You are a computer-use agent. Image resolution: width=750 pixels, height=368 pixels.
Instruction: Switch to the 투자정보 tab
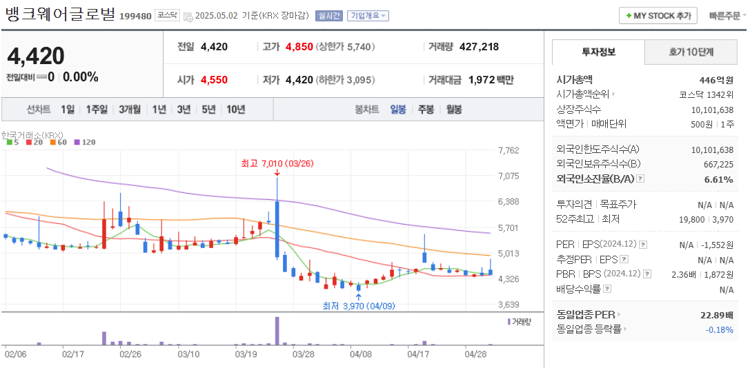(598, 52)
